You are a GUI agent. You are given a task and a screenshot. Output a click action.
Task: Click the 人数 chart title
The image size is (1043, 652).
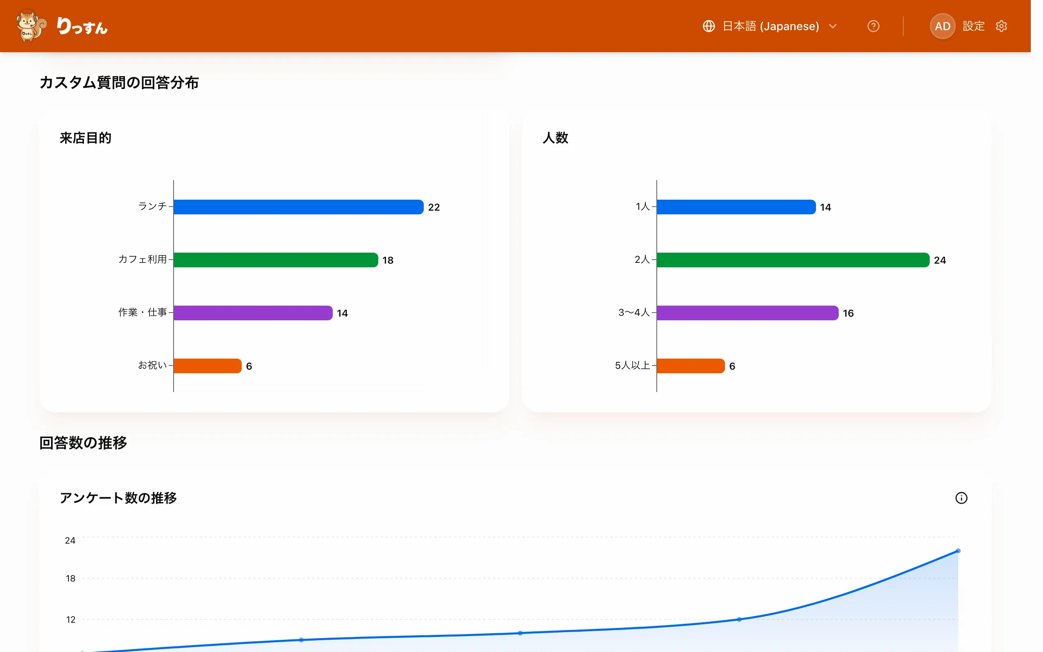pos(556,138)
